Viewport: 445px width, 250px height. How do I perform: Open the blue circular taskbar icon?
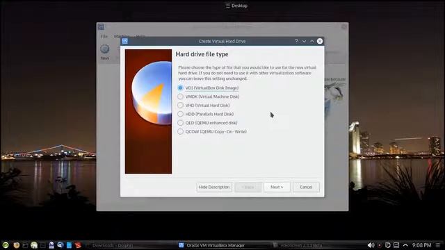(60, 245)
